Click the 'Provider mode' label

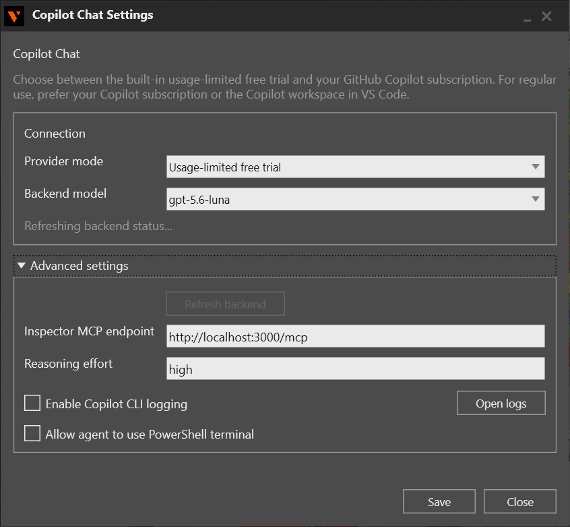[x=63, y=161]
